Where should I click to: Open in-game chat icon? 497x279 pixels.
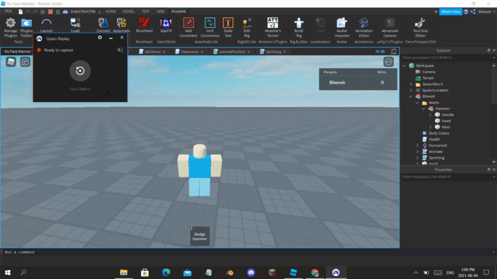[x=25, y=62]
